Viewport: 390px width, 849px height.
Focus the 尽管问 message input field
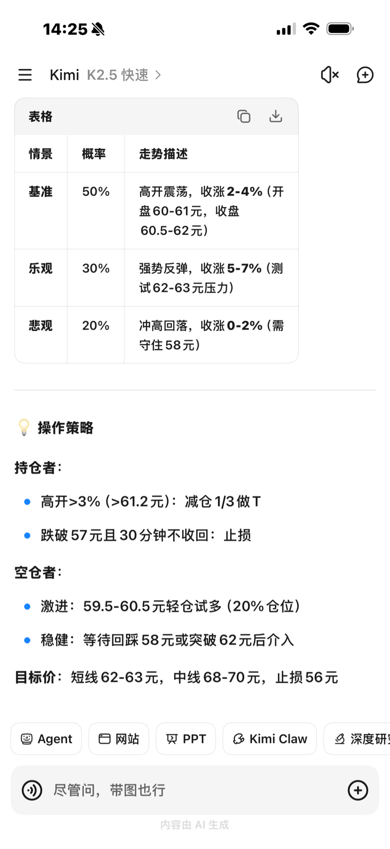point(193,790)
